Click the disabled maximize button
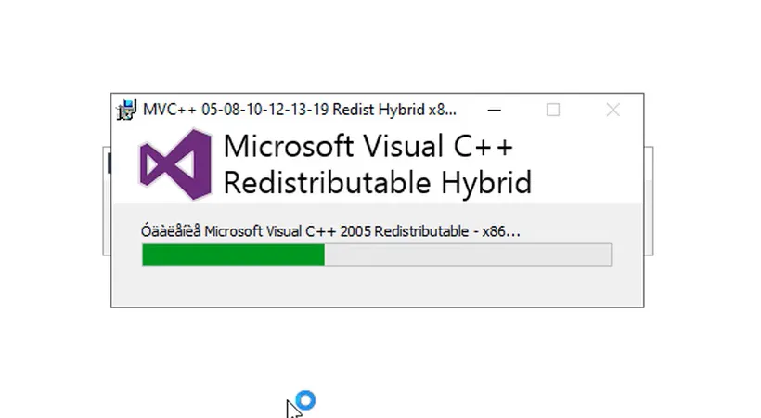Viewport: 761px width, 418px height. point(553,110)
